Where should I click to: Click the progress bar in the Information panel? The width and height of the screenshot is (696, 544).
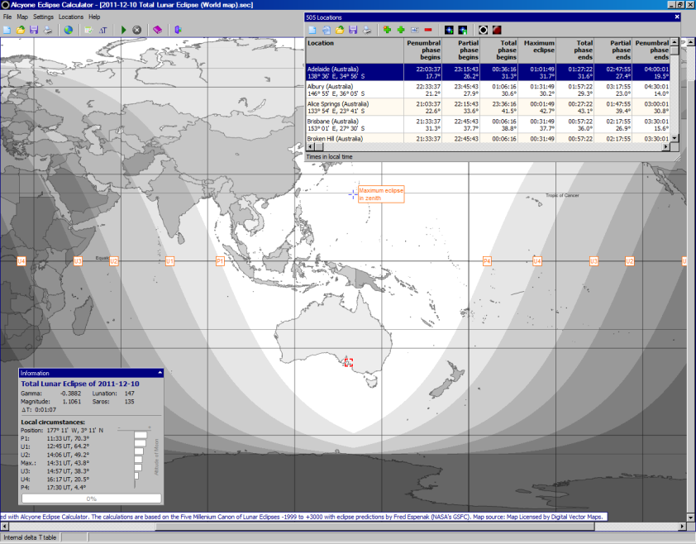[91, 497]
